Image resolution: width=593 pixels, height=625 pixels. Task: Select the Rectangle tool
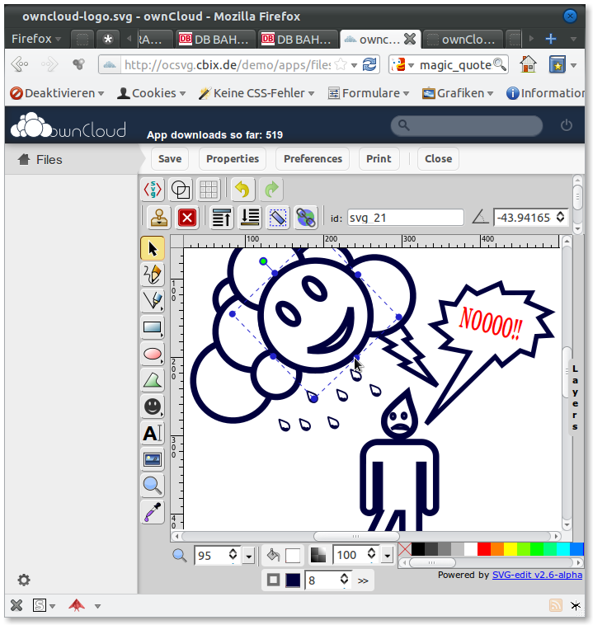pos(153,327)
